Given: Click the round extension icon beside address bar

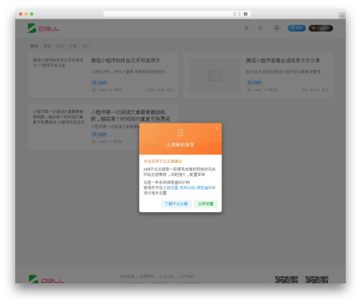Looking at the screenshot, I should tap(245, 14).
